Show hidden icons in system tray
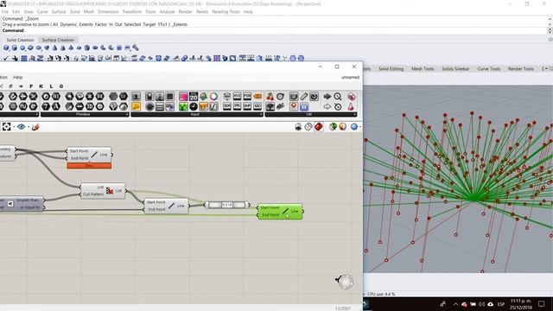The width and height of the screenshot is (553, 311). pos(455,304)
